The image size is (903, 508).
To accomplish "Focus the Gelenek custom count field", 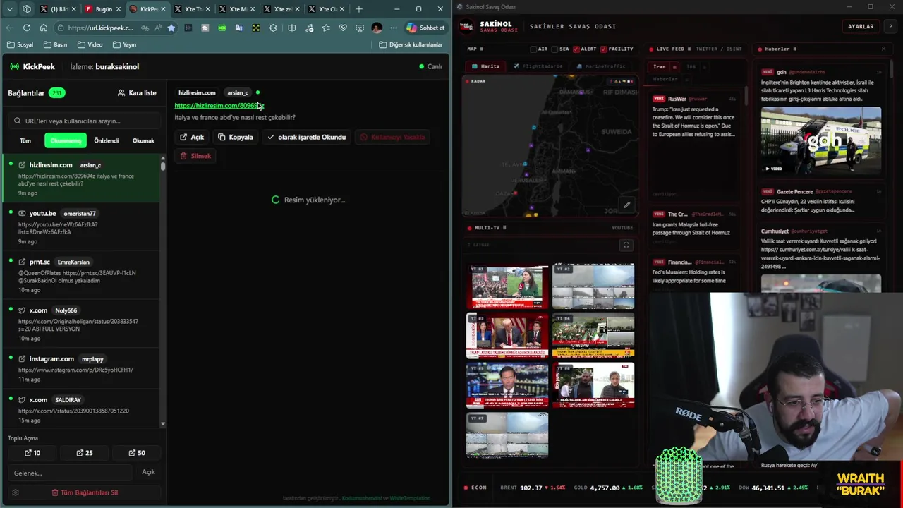I will [x=71, y=473].
